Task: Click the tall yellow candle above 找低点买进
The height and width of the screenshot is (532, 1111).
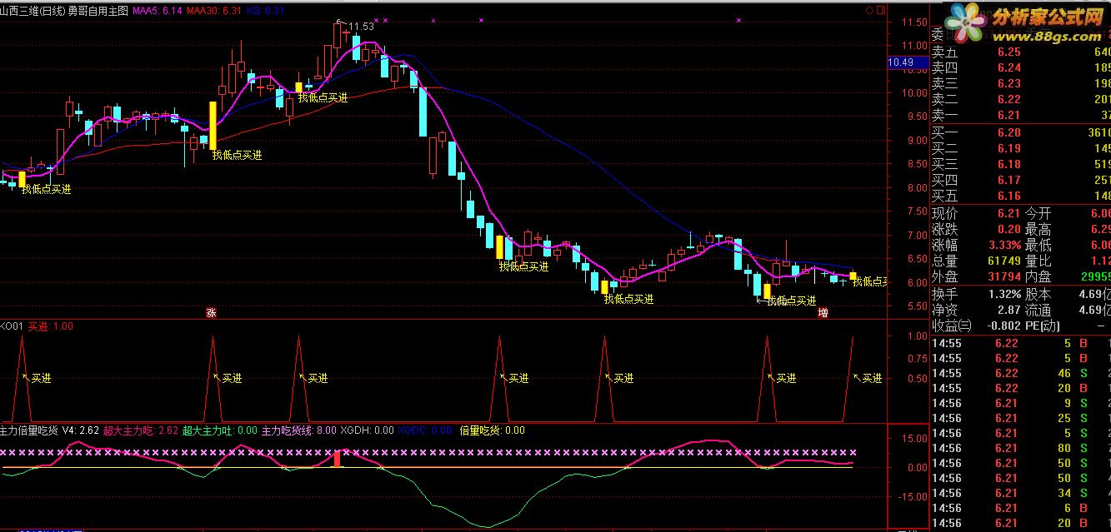Action: click(213, 126)
